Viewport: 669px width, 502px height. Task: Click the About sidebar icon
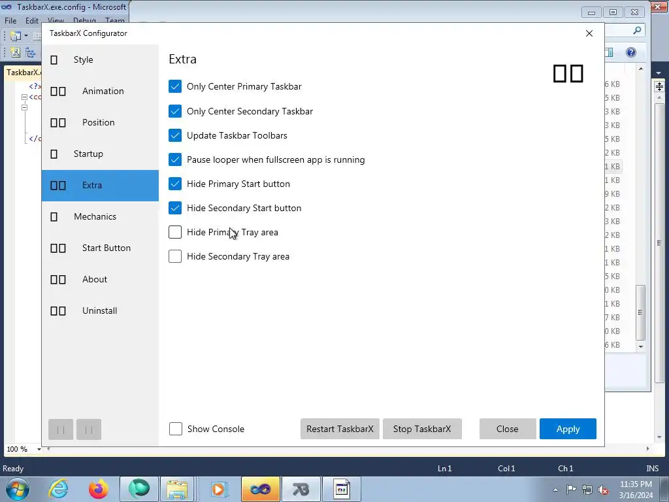(58, 280)
